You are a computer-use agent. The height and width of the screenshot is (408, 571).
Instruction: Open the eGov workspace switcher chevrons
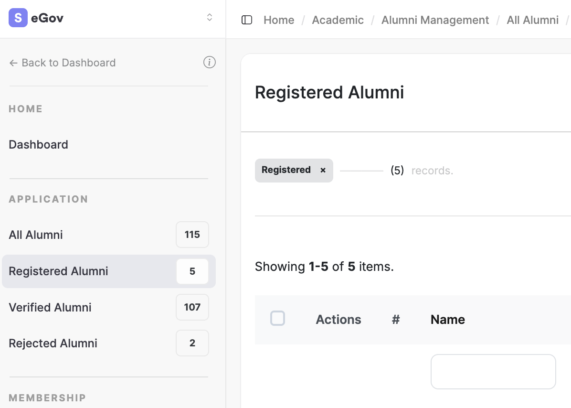click(x=209, y=18)
